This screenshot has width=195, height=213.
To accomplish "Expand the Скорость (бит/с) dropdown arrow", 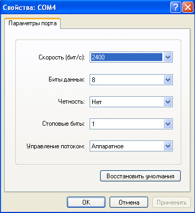I will tap(168, 57).
